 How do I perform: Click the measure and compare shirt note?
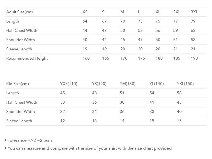click(90, 148)
